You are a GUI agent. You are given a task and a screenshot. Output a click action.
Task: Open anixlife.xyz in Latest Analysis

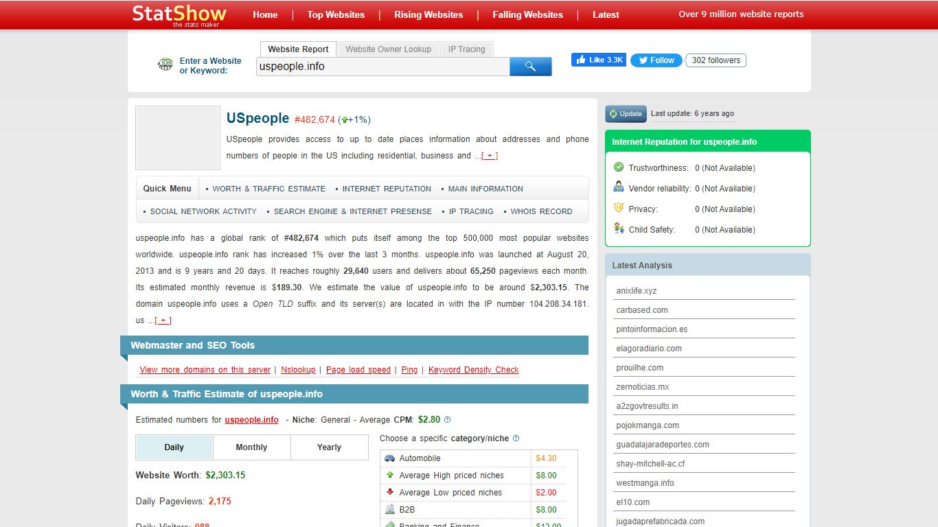pyautogui.click(x=637, y=291)
